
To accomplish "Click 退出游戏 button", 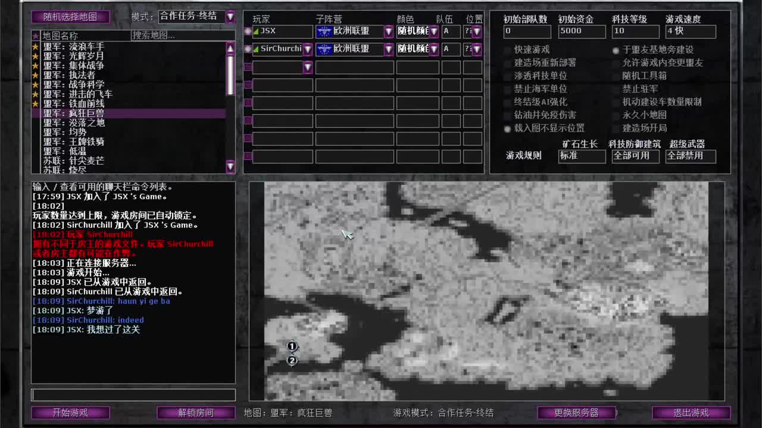I will (x=691, y=413).
